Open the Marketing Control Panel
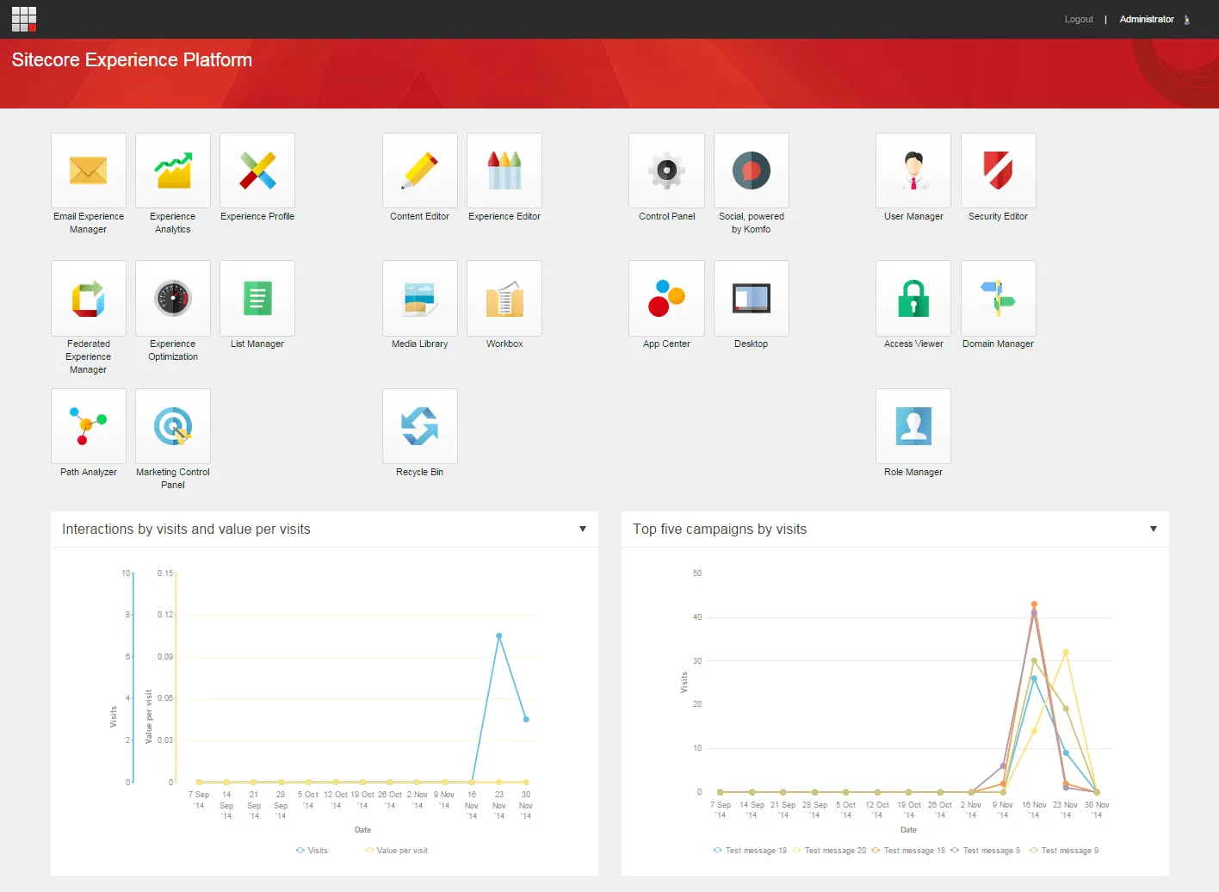1219x892 pixels. pos(173,426)
